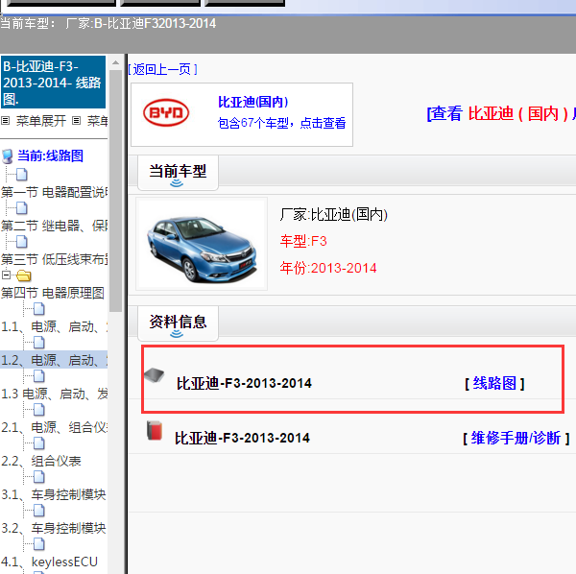Viewport: 576px width, 574px height.
Task: Click the 车型:F3 text
Action: click(303, 241)
